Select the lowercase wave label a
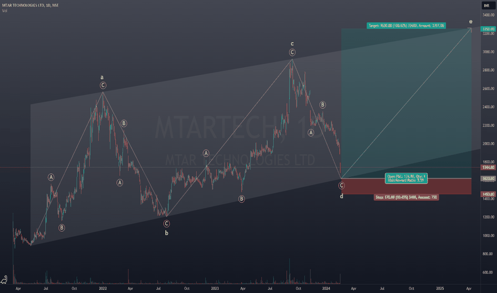 [x=102, y=77]
